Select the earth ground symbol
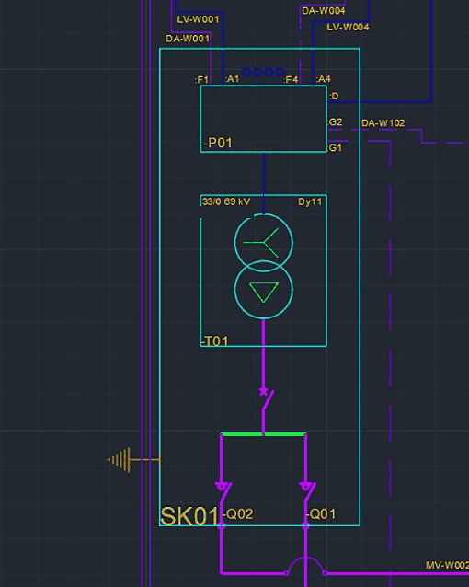 [133, 460]
